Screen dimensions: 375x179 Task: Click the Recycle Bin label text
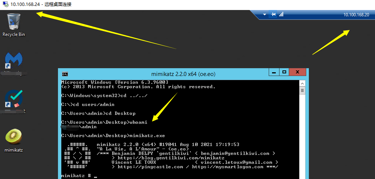click(x=14, y=34)
